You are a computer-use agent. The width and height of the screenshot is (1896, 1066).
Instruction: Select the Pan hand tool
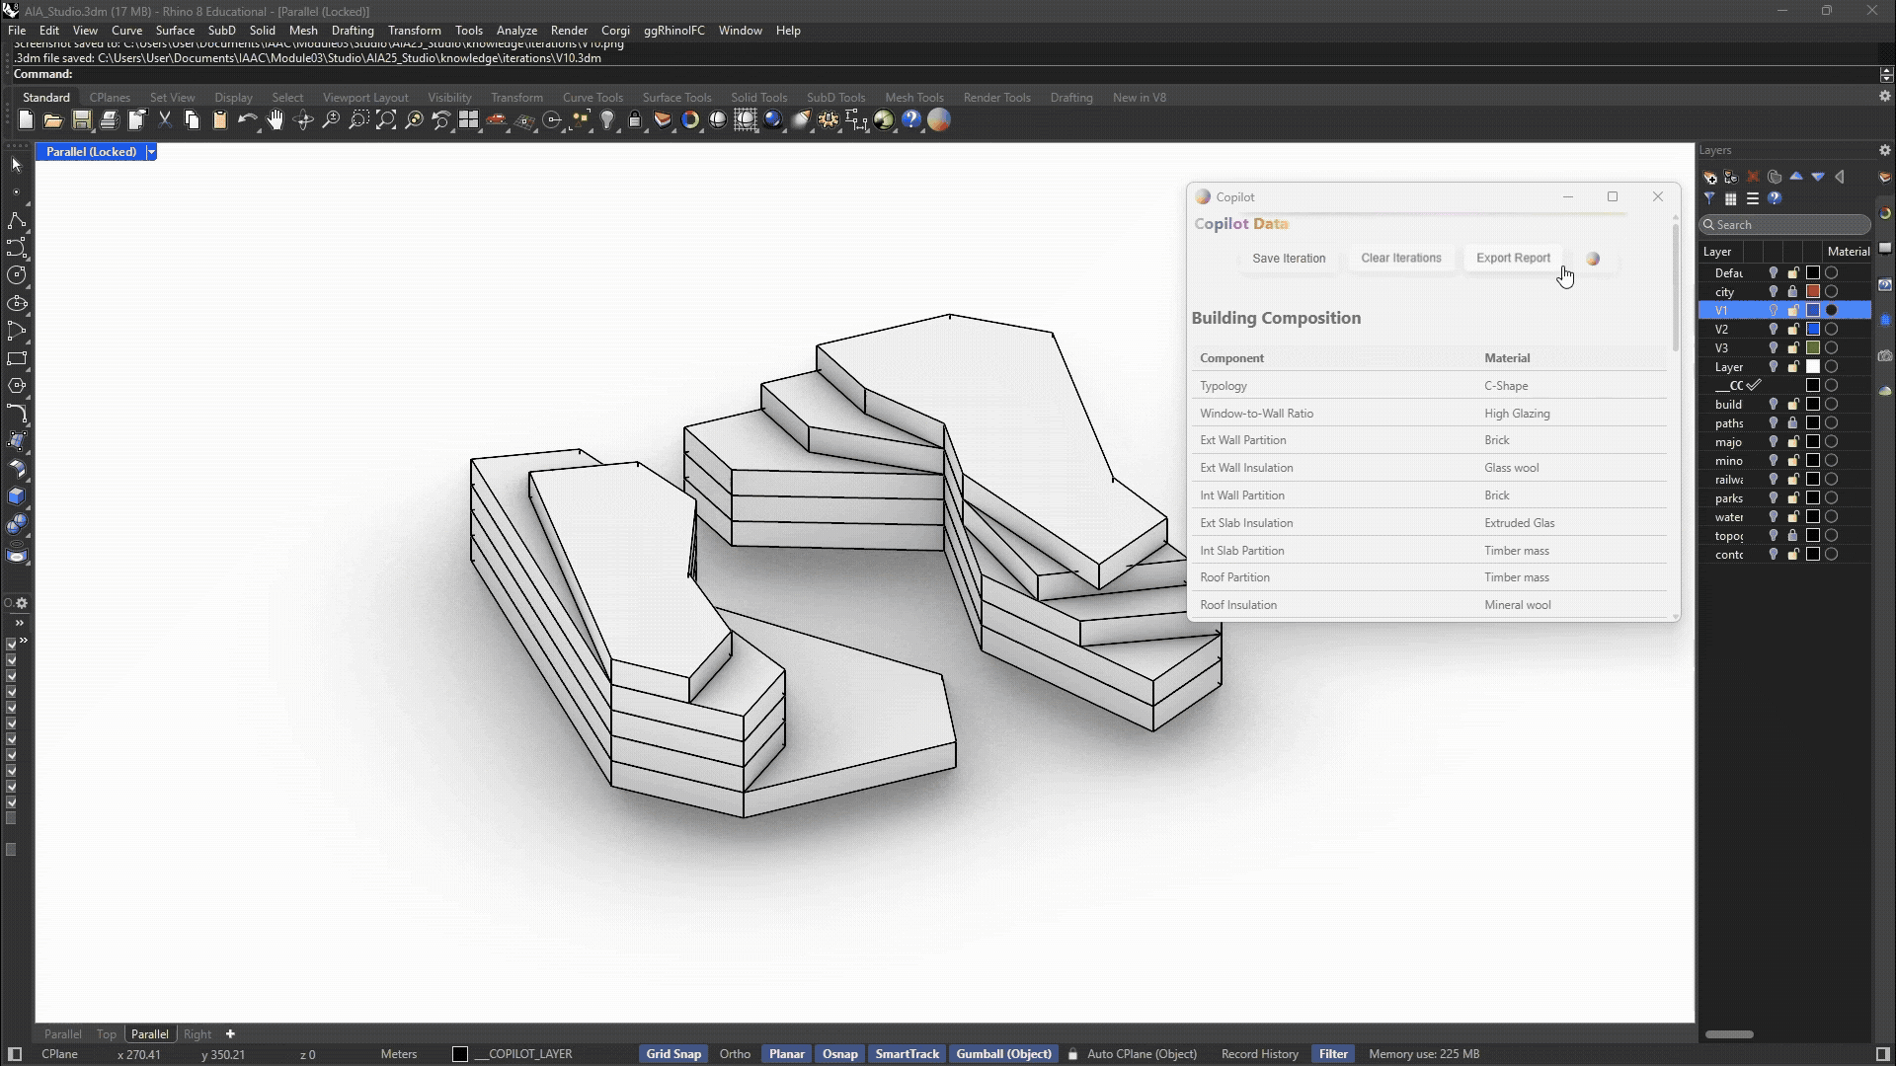coord(276,120)
